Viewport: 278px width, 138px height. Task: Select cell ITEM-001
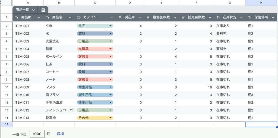pos(28,26)
